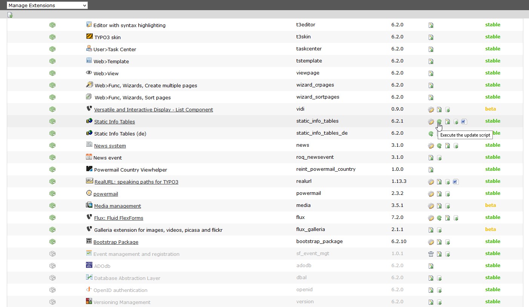Download SQL dump for static_info_tables
The width and height of the screenshot is (529, 307).
coord(456,122)
